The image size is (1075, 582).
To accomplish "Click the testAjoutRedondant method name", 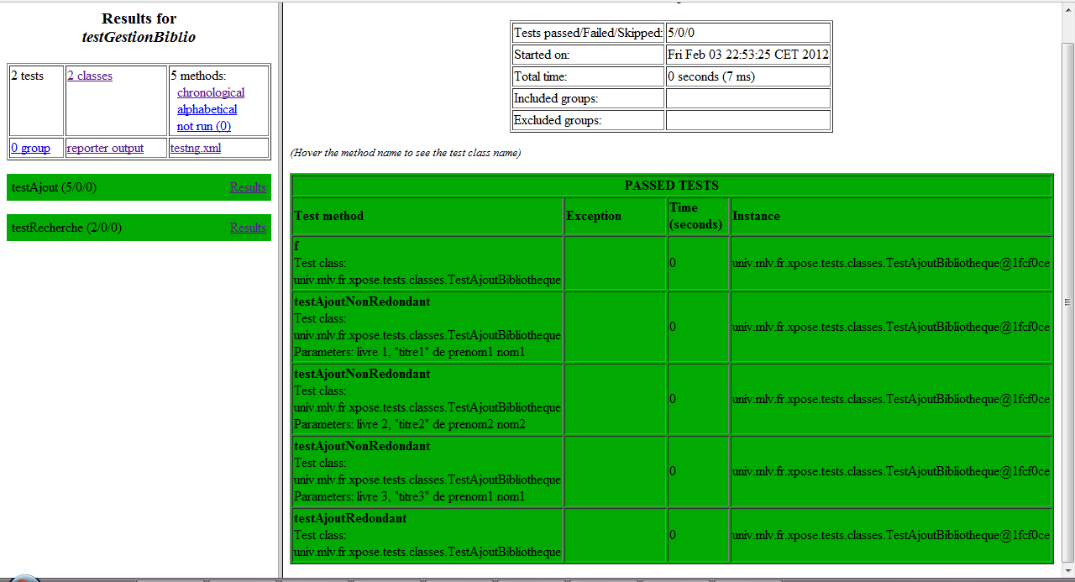I will pyautogui.click(x=349, y=518).
